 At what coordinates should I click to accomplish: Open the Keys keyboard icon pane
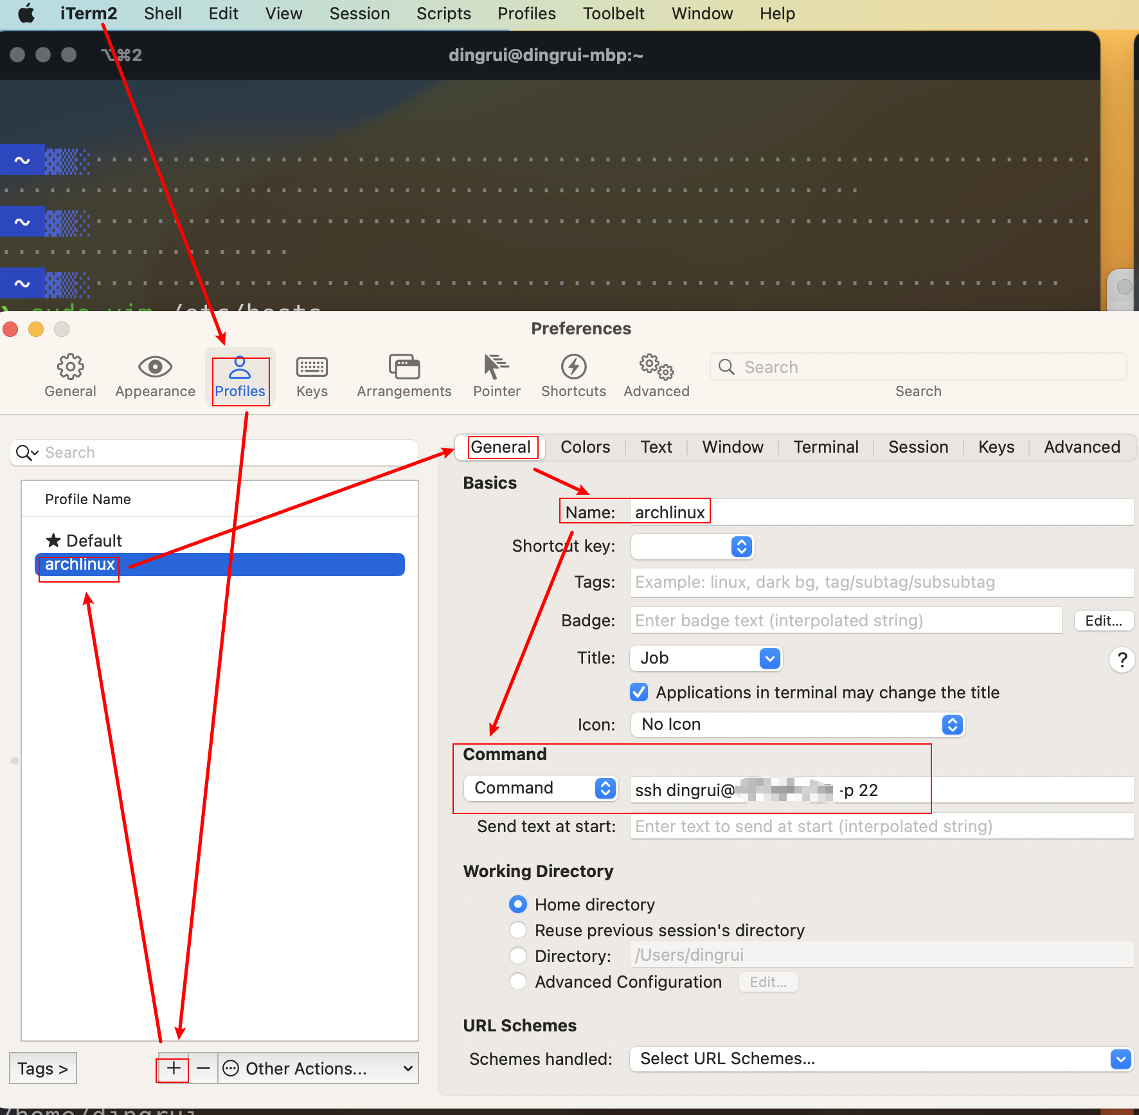pyautogui.click(x=312, y=376)
